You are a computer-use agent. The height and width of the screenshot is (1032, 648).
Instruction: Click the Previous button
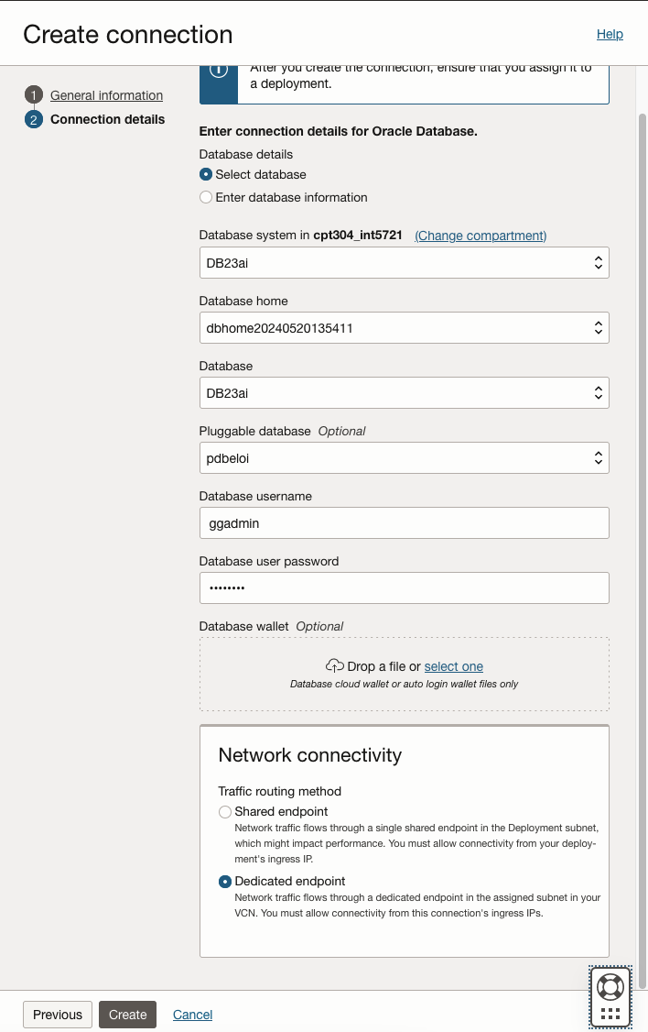(x=57, y=1015)
